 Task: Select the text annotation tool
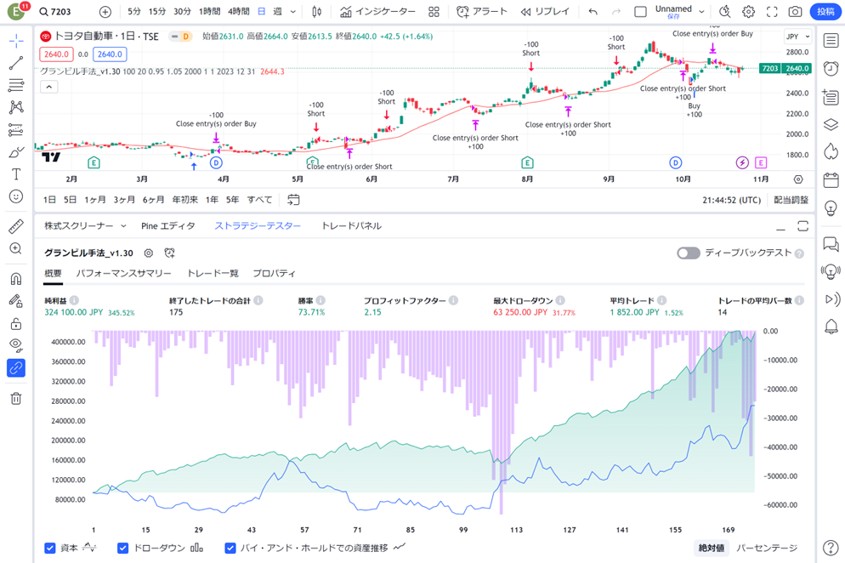(16, 174)
